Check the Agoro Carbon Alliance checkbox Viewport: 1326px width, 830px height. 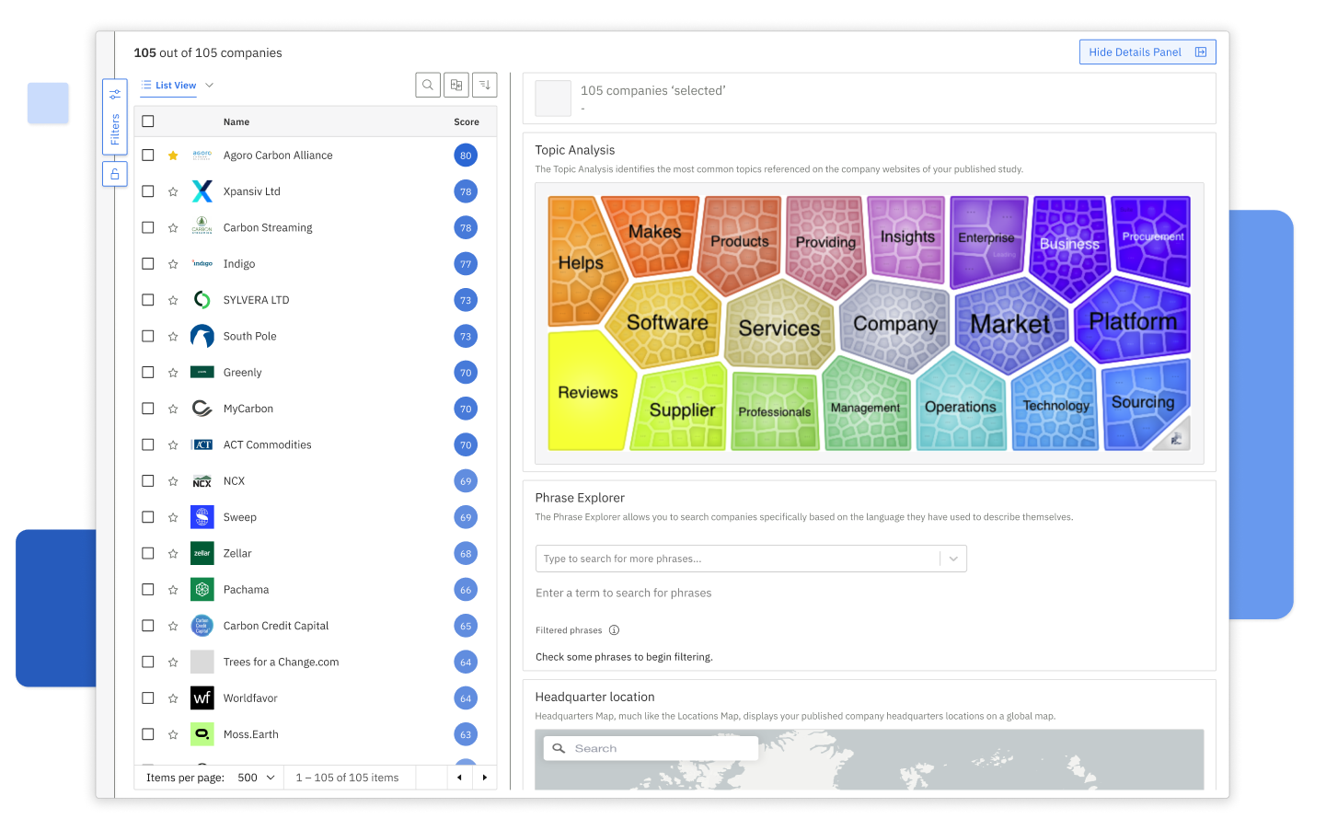pyautogui.click(x=148, y=156)
